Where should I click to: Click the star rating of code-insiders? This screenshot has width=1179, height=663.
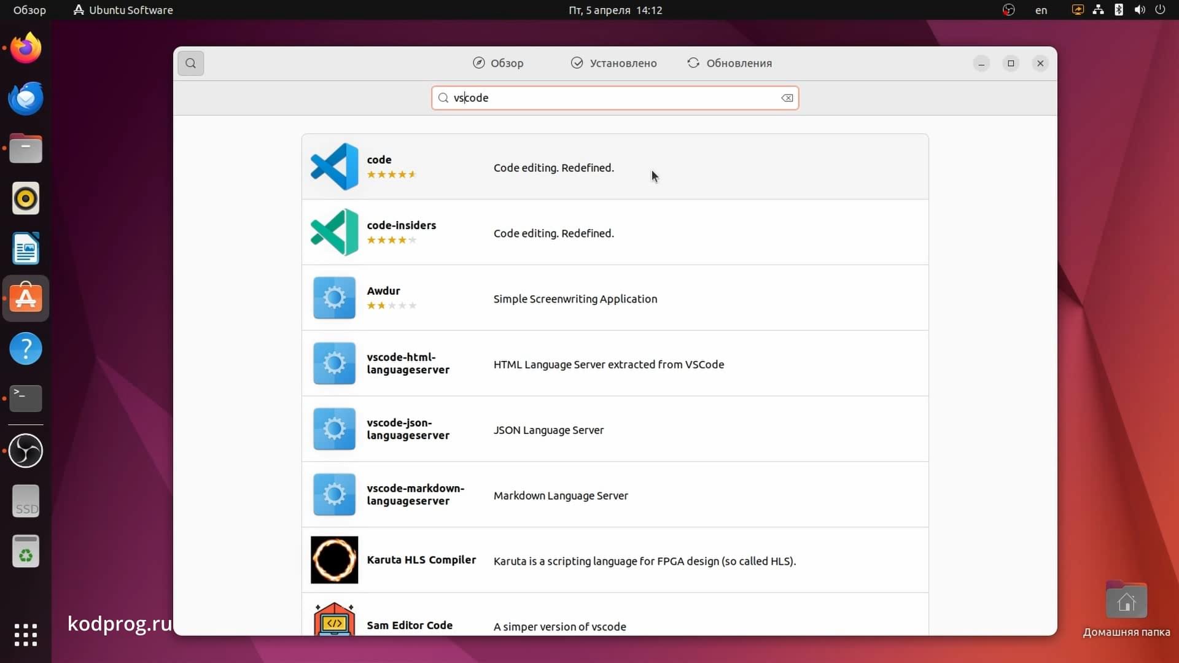[392, 240]
